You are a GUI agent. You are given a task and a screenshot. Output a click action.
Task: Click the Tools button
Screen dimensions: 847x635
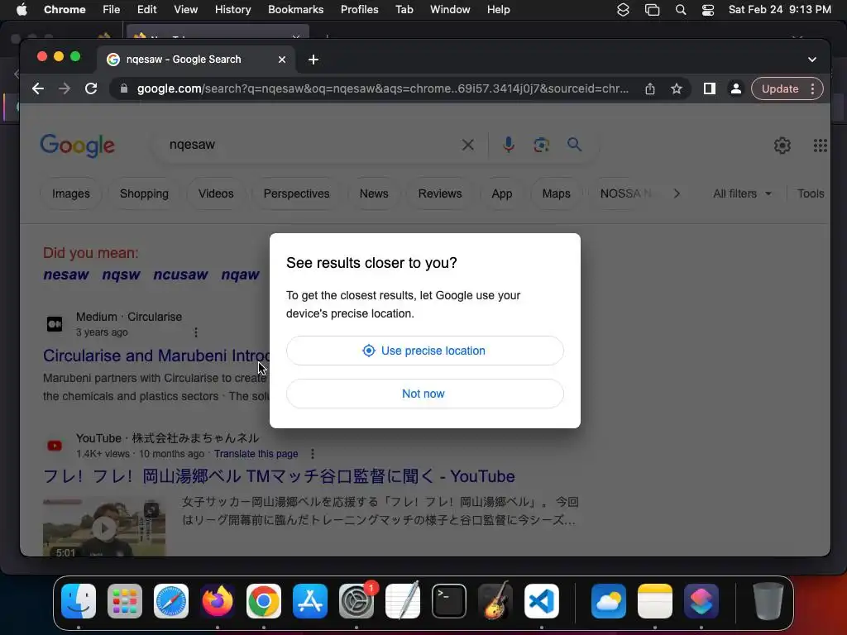click(x=811, y=193)
